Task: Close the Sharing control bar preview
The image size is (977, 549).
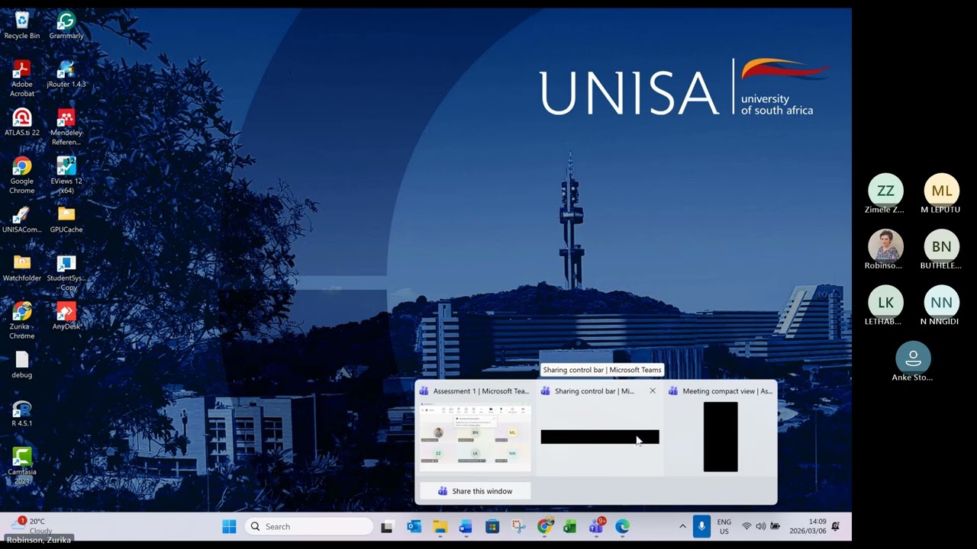Action: tap(653, 391)
